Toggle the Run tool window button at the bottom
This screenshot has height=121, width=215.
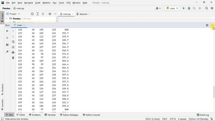click(9, 115)
